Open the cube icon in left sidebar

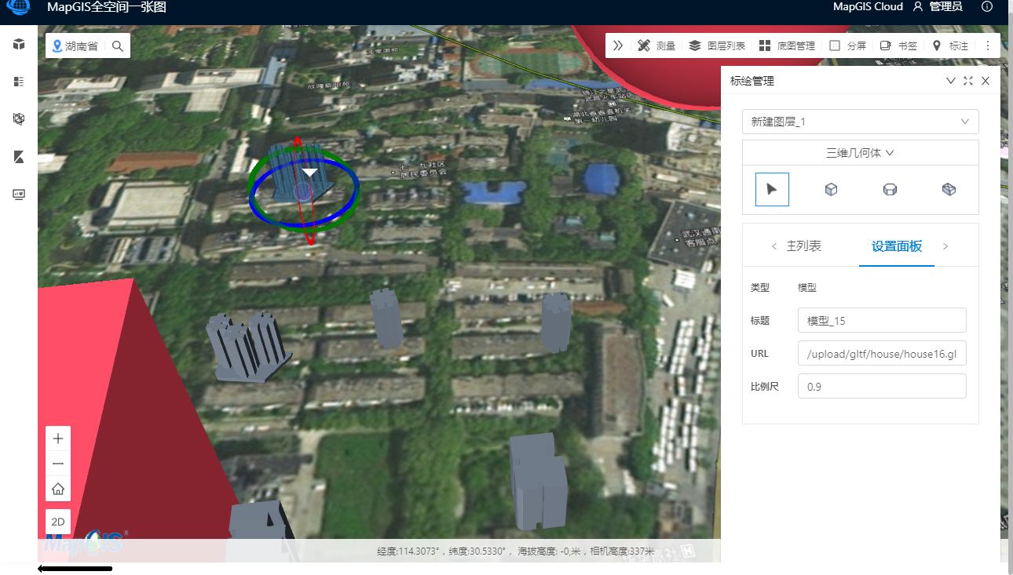(19, 44)
